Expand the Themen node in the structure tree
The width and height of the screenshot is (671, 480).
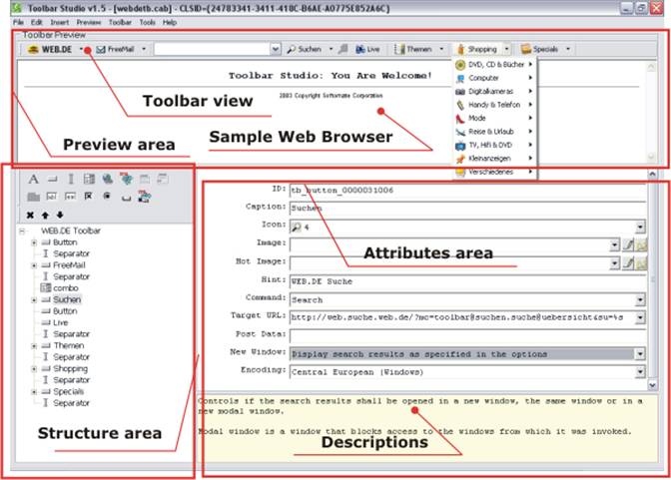click(x=34, y=345)
